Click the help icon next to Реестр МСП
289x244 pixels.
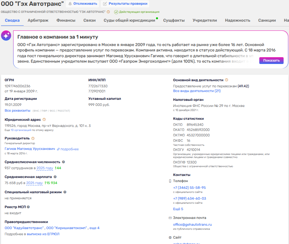click(28, 207)
